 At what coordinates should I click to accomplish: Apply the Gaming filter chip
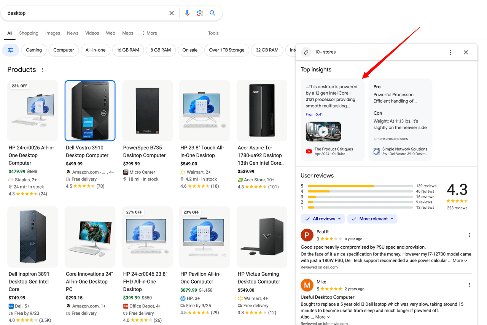point(34,50)
